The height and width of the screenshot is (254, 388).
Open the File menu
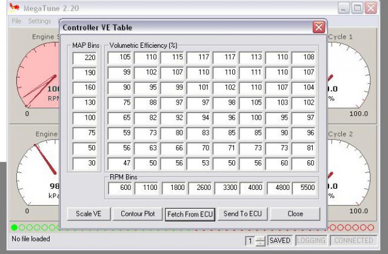coord(16,21)
